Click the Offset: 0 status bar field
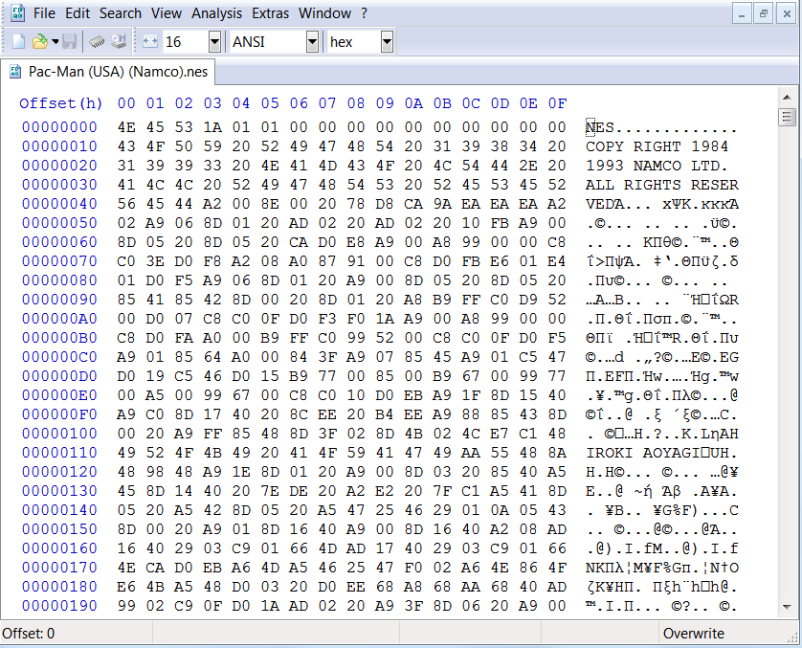Screen dimensions: 802x648 pos(77,634)
